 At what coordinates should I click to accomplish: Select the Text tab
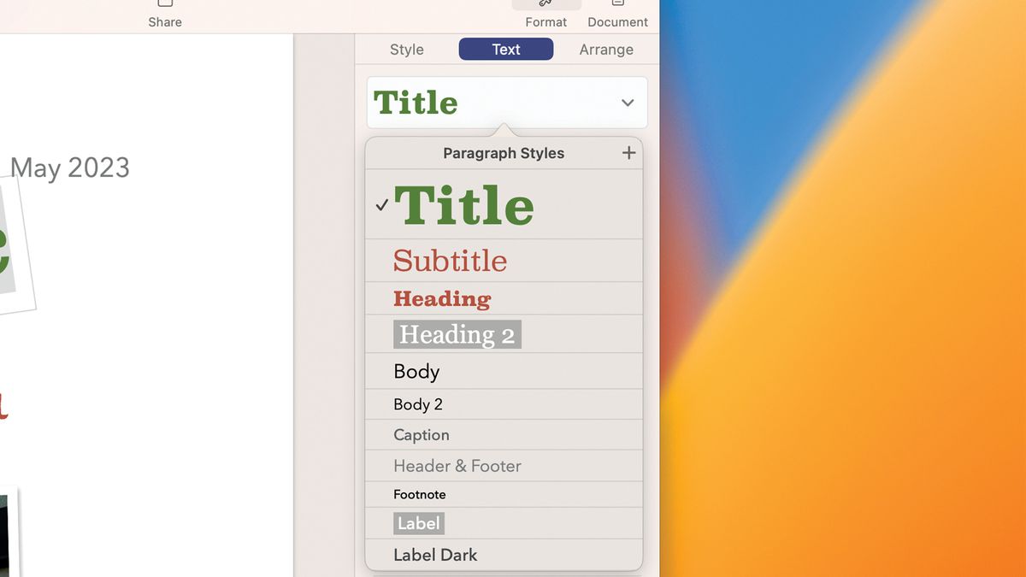pyautogui.click(x=505, y=49)
